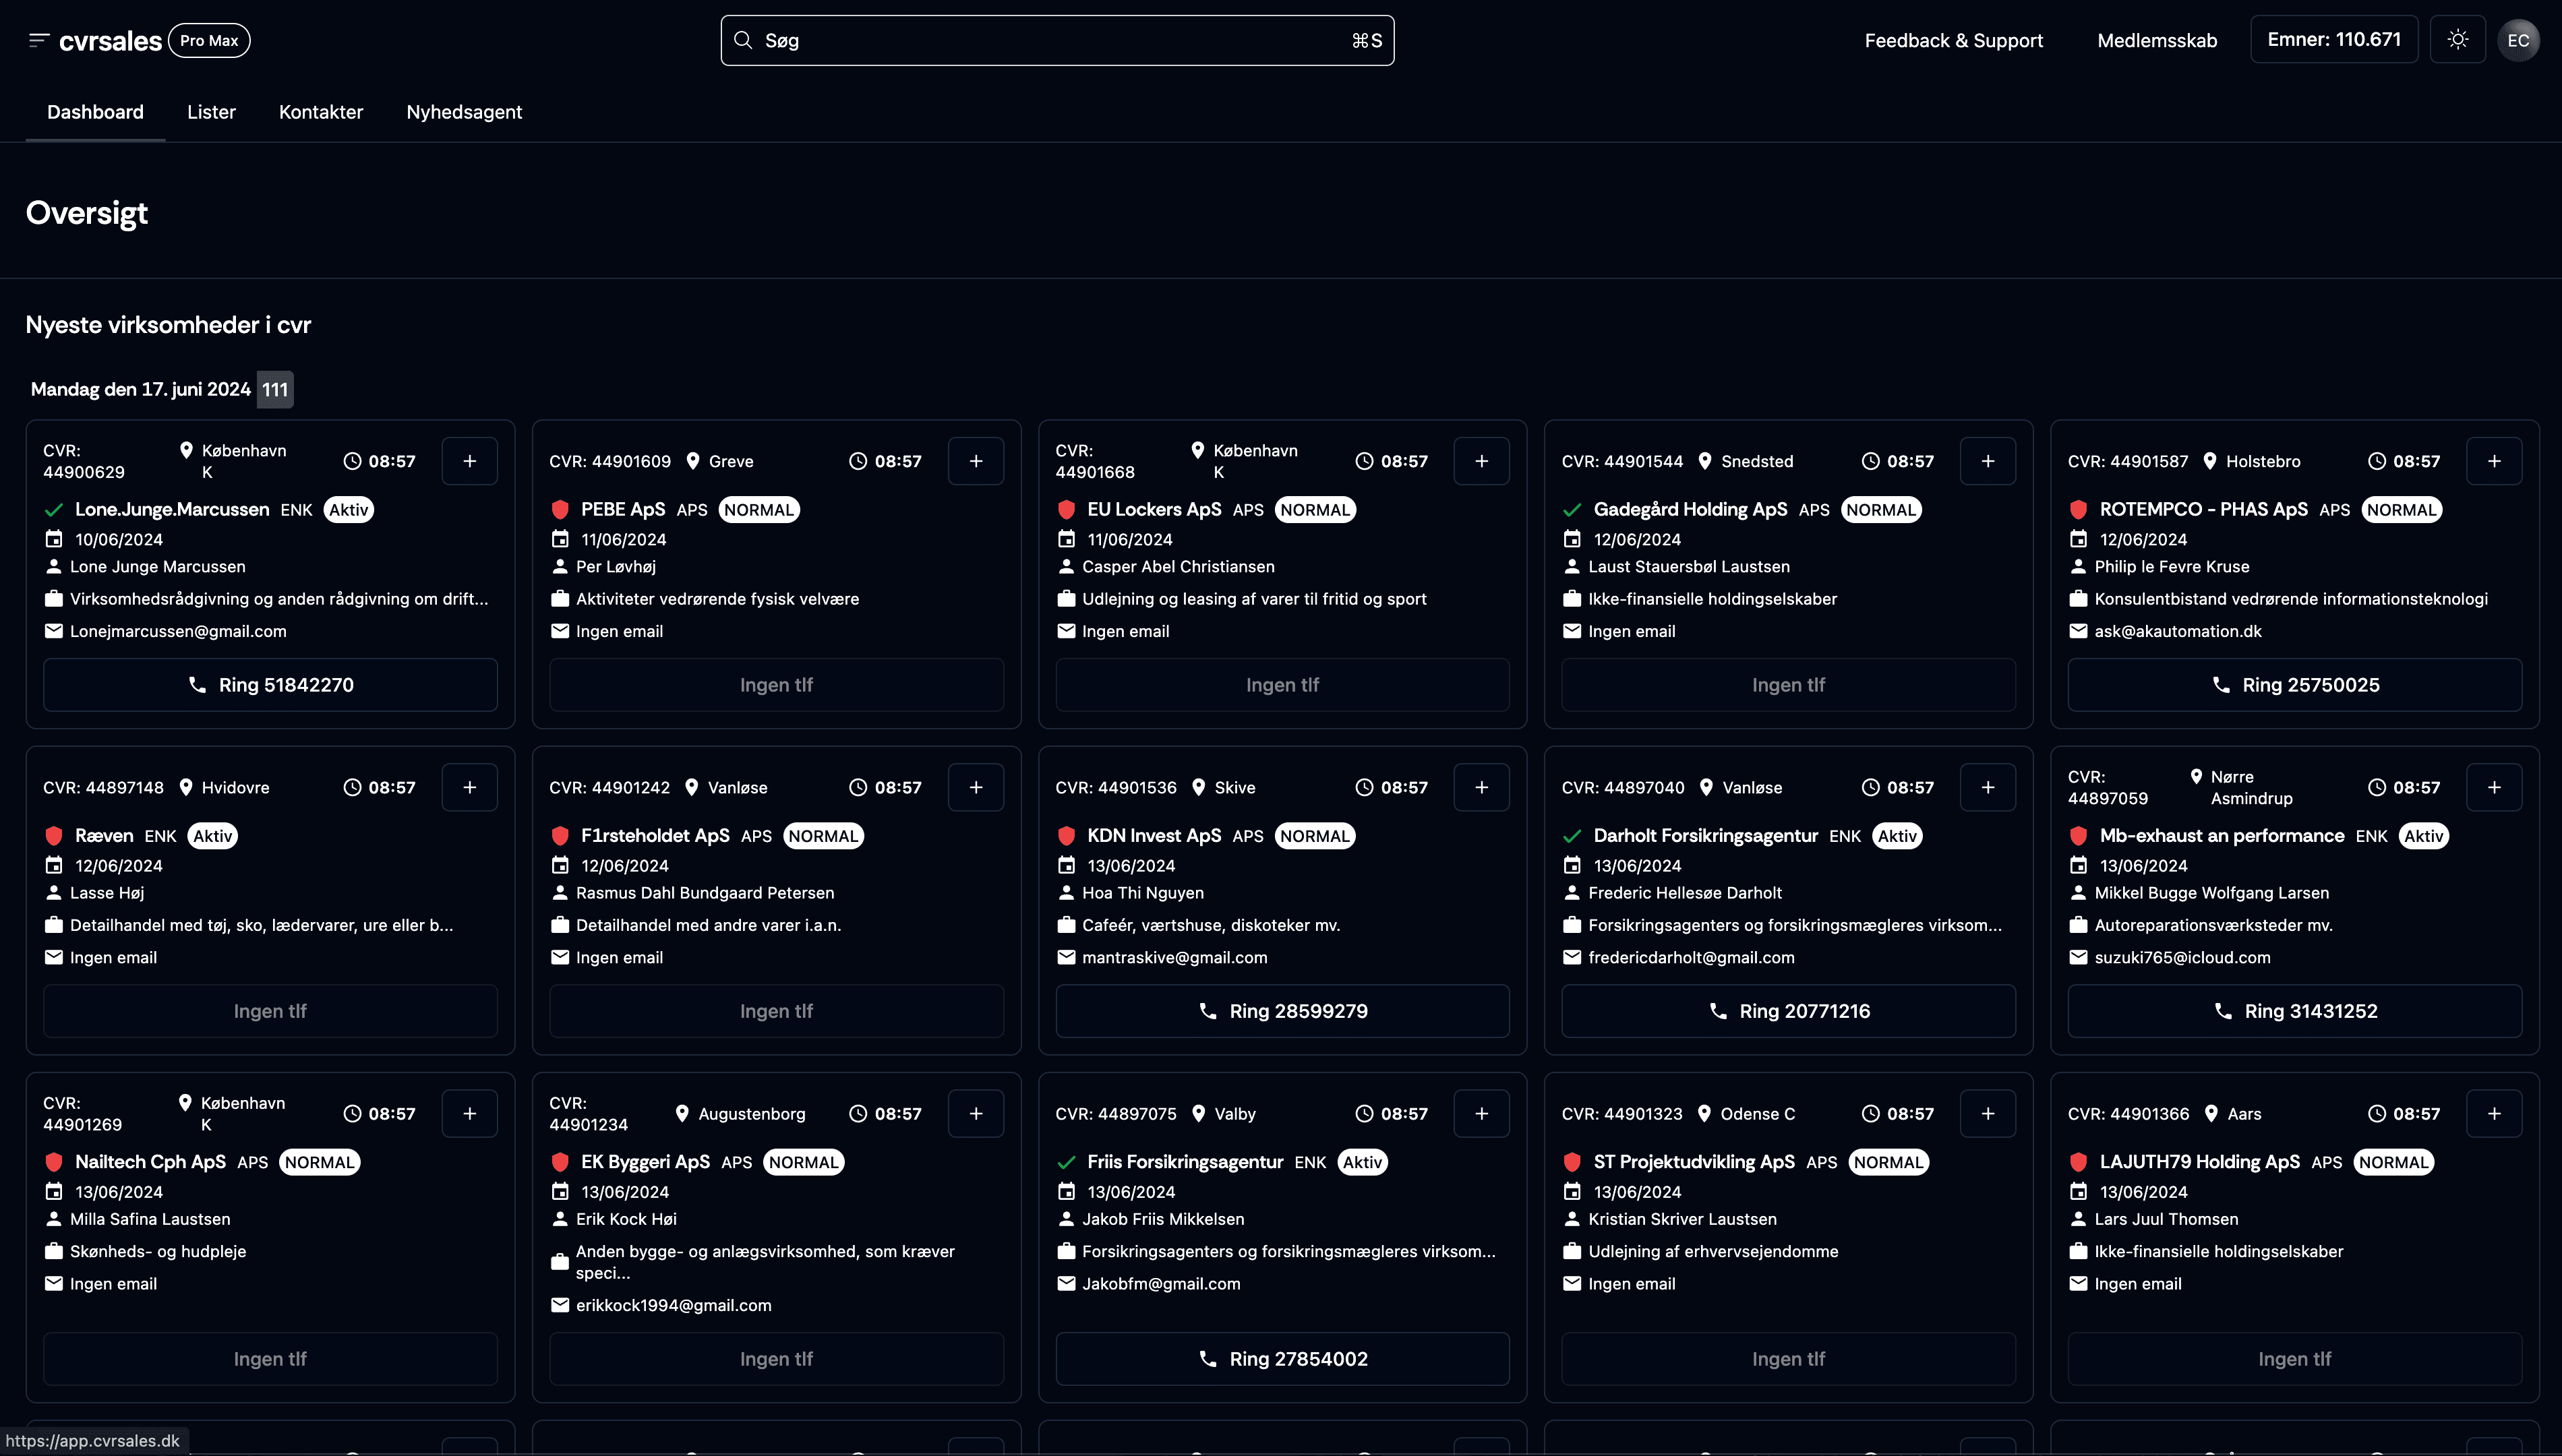Switch to the Lister tab

tap(211, 112)
